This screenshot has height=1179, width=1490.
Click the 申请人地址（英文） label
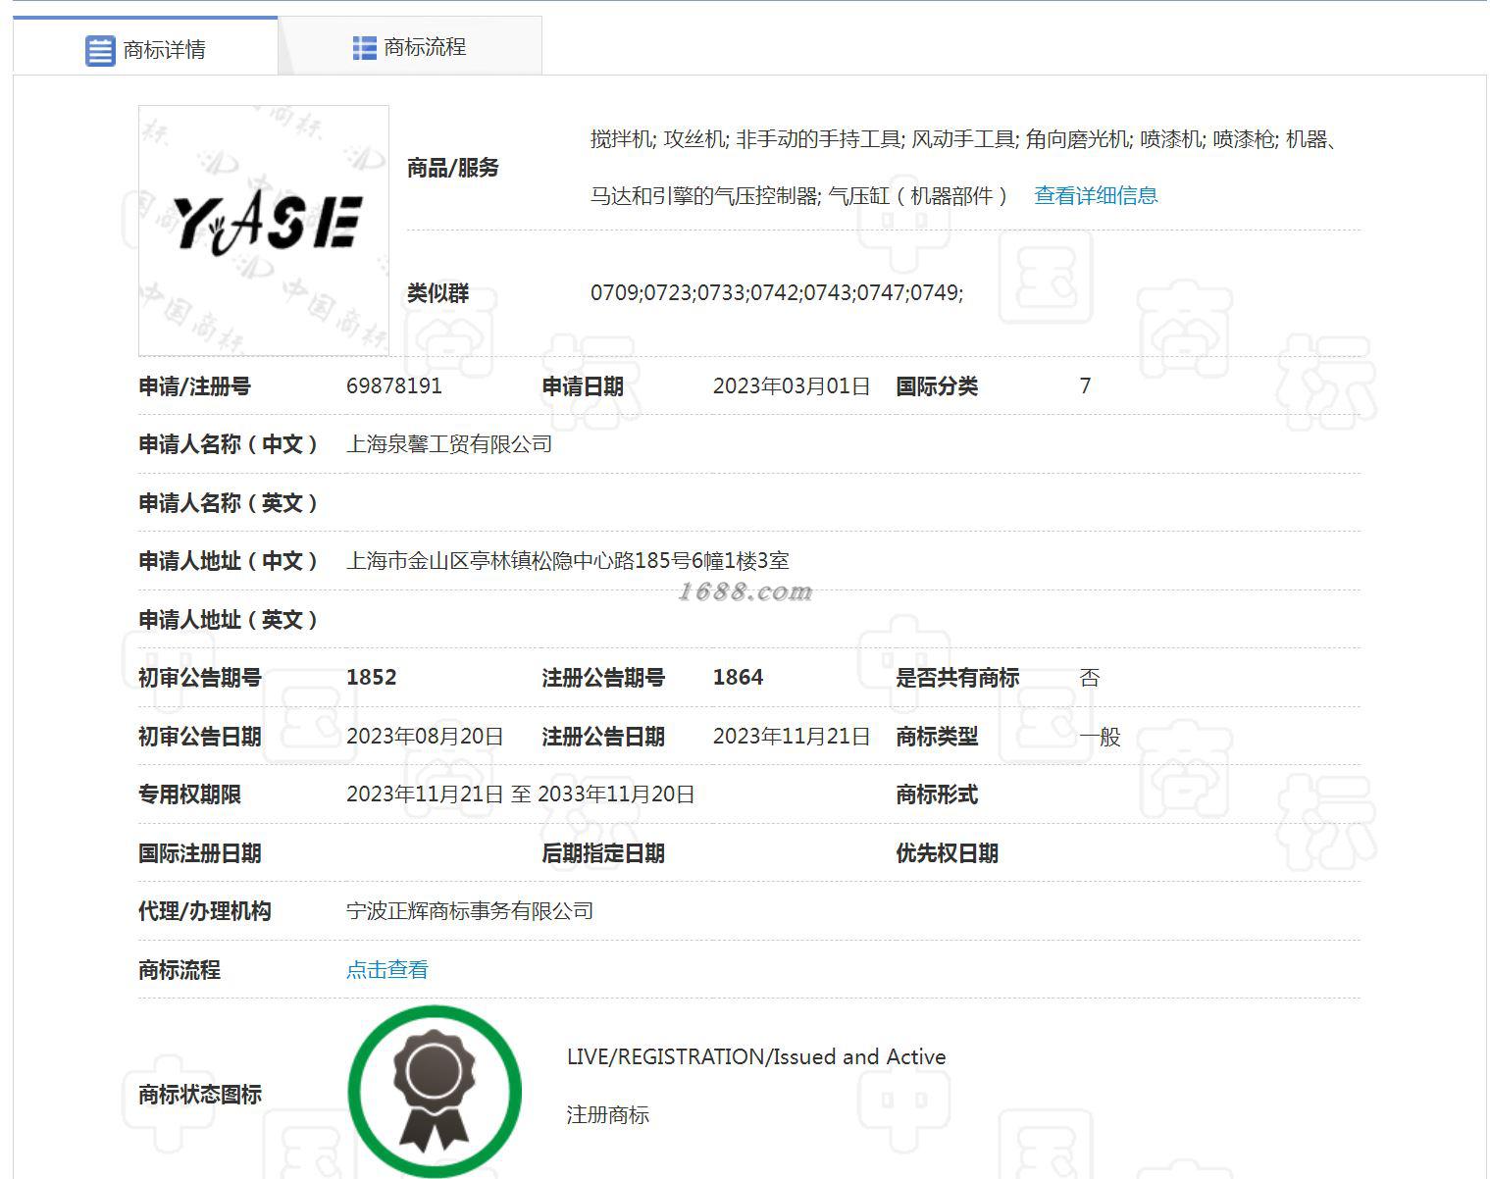230,620
